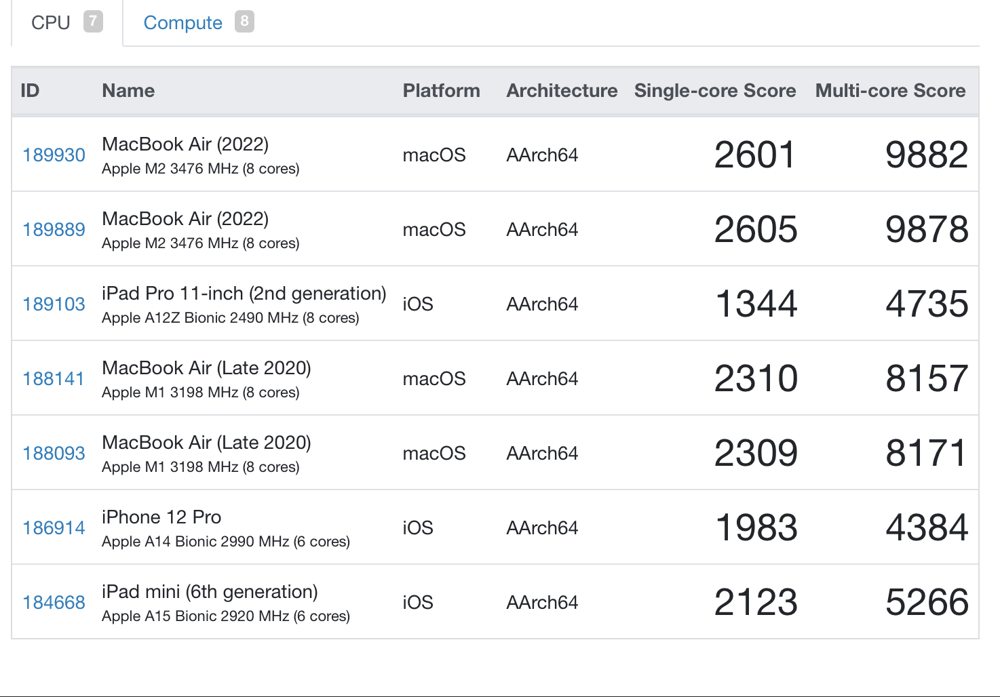1000x697 pixels.
Task: Click MacBook Air (2022) in row 189889
Action: (x=185, y=219)
